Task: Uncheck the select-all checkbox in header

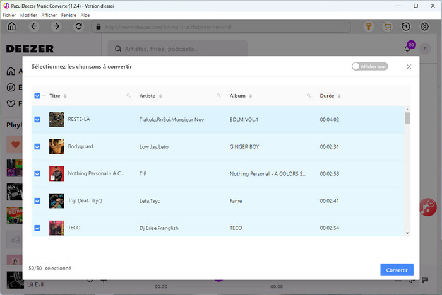Action: coord(37,96)
